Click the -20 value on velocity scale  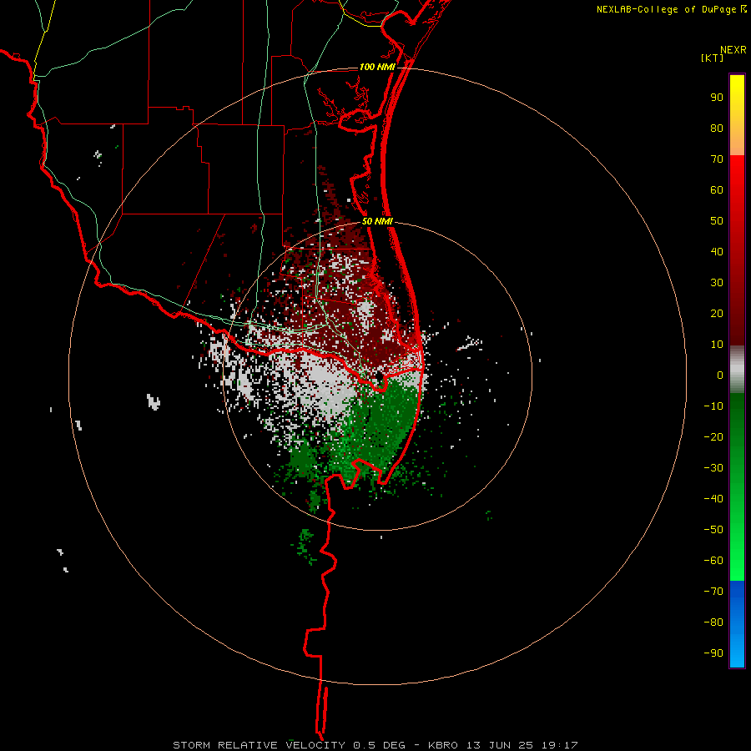pyautogui.click(x=713, y=436)
